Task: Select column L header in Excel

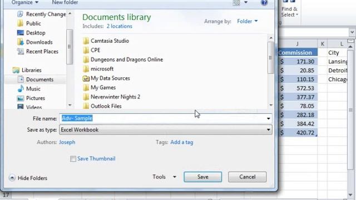Action: point(337,44)
